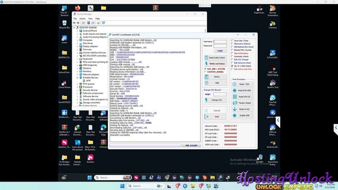Image resolution: width=338 pixels, height=190 pixels.
Task: Open Device Manager File menu
Action: point(75,19)
